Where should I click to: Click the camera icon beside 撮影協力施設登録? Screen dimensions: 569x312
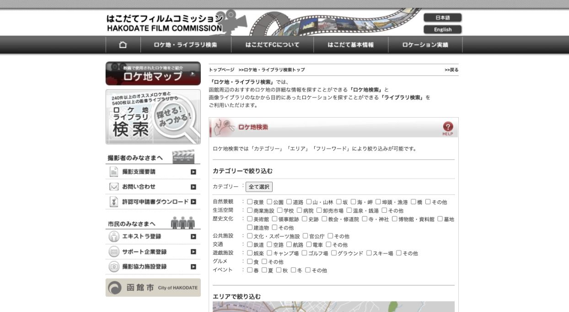point(114,267)
